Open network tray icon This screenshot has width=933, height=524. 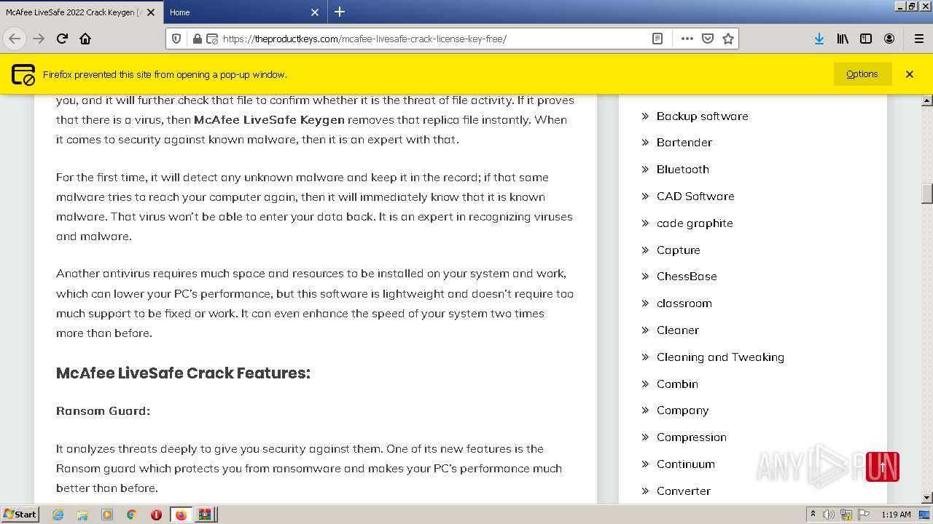click(846, 515)
